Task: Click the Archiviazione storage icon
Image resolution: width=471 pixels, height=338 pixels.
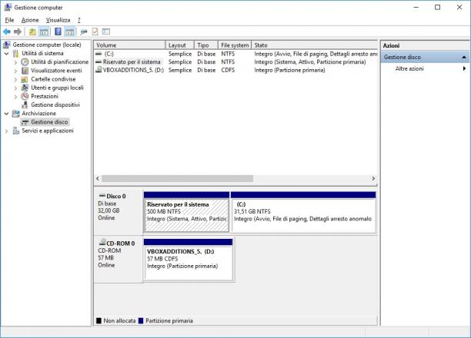Action: (15, 114)
